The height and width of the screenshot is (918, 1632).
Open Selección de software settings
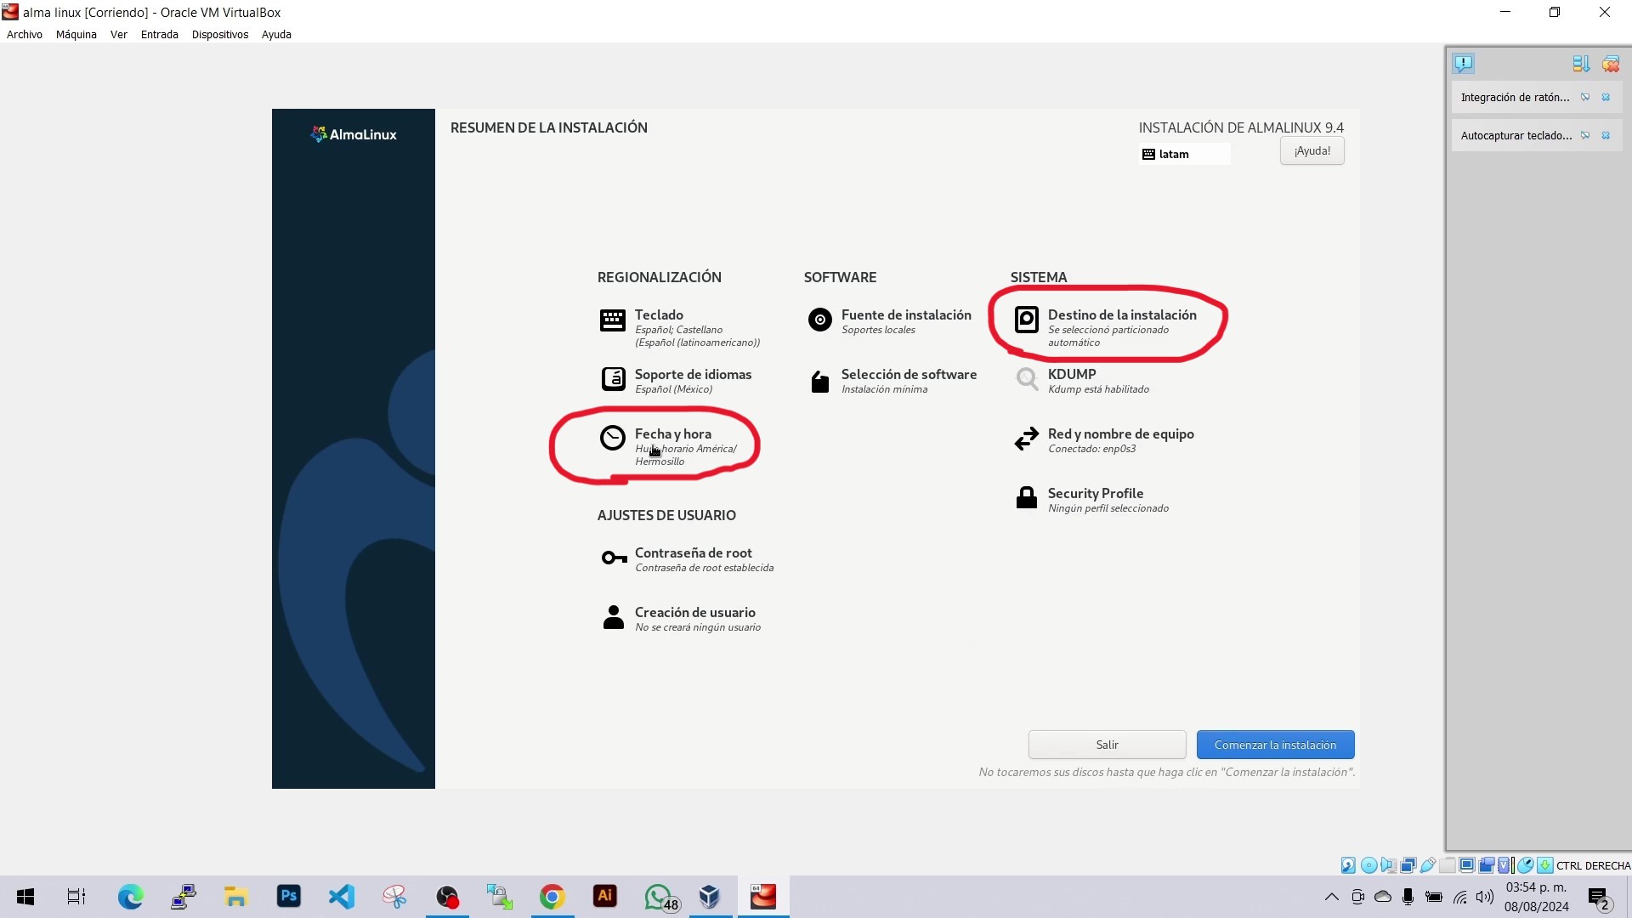click(x=892, y=380)
